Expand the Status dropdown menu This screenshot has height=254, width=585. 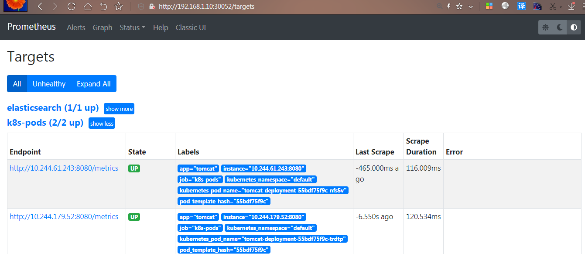133,27
